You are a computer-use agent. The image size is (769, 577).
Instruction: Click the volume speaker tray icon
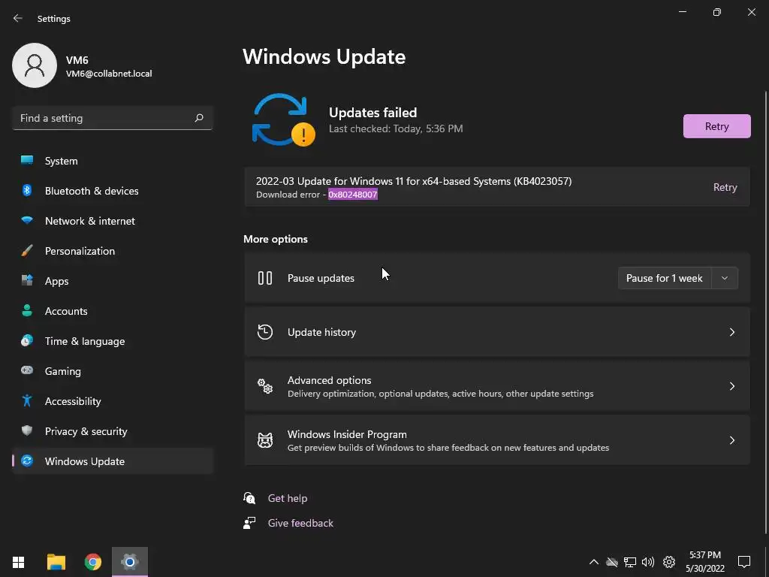648,562
